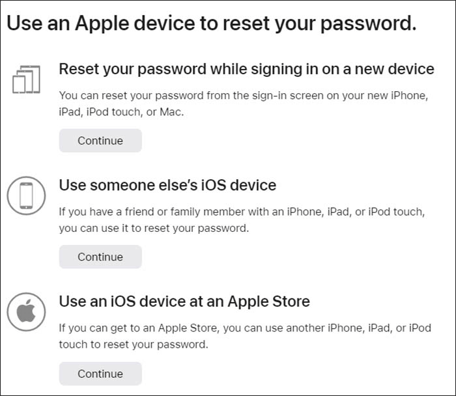Select the 'Use someone else's iOS device' heading
Image resolution: width=456 pixels, height=396 pixels.
tap(167, 185)
